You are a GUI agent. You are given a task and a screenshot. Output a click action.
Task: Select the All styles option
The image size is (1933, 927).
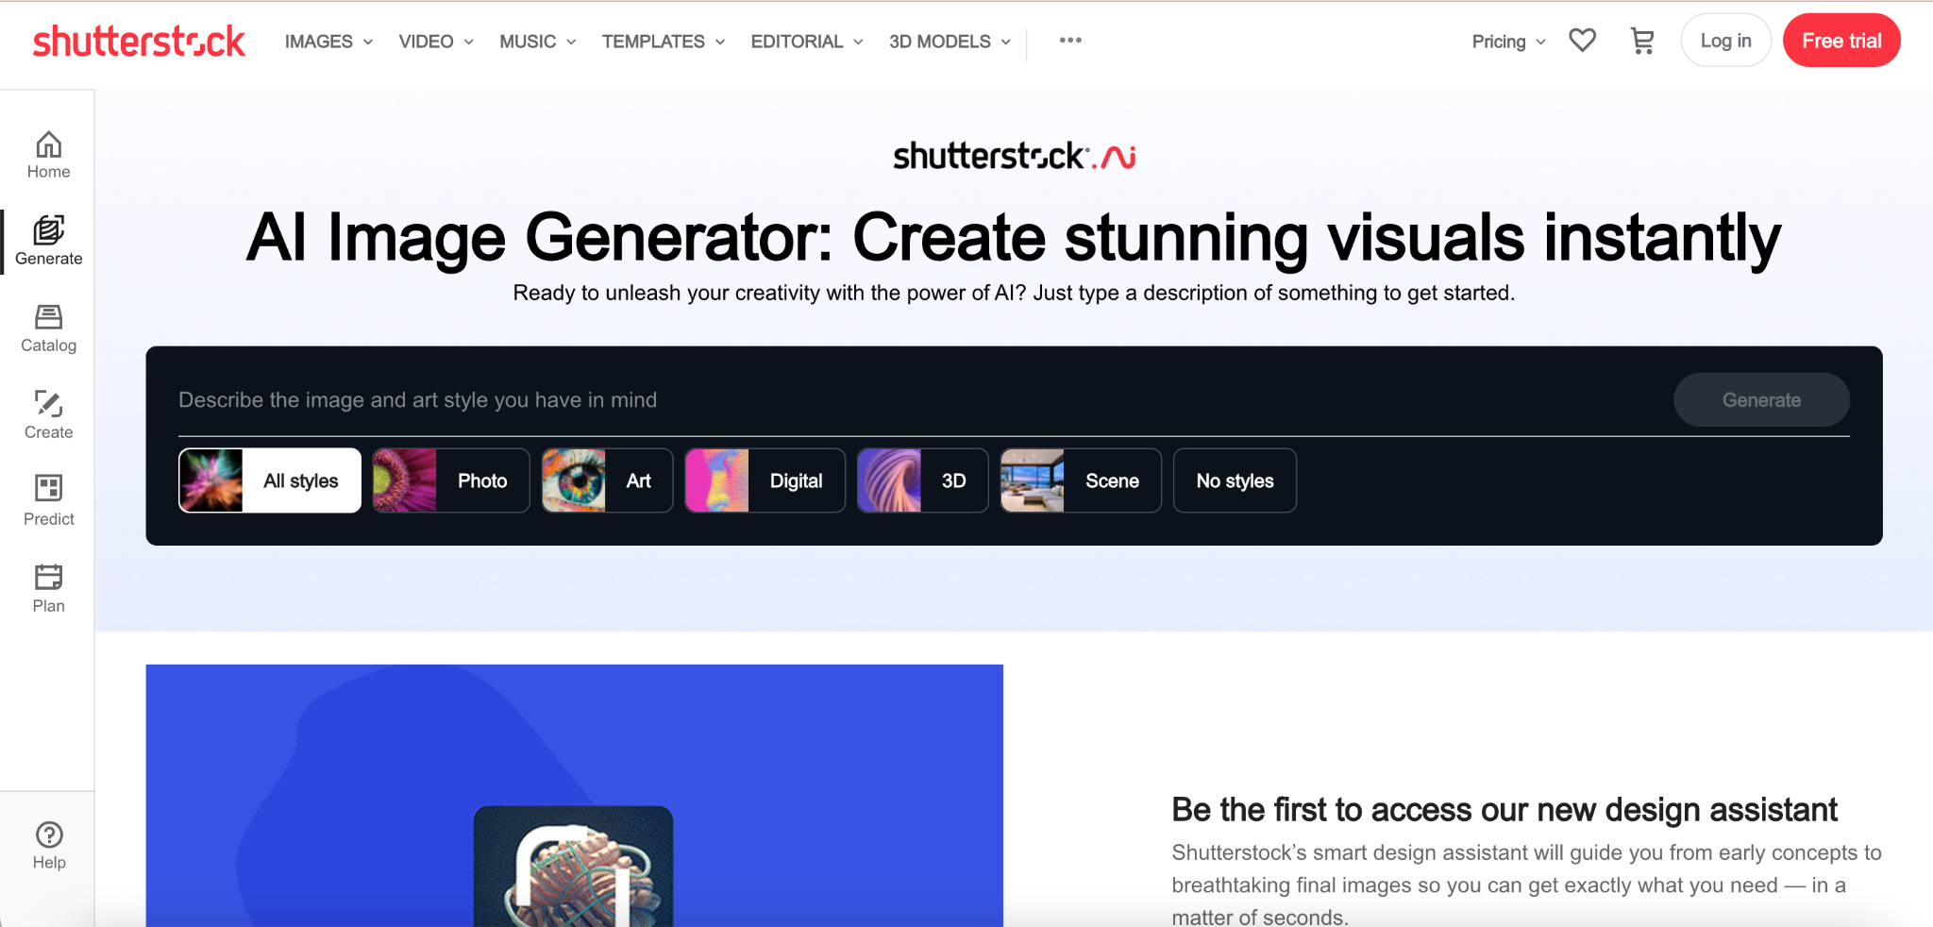(270, 480)
